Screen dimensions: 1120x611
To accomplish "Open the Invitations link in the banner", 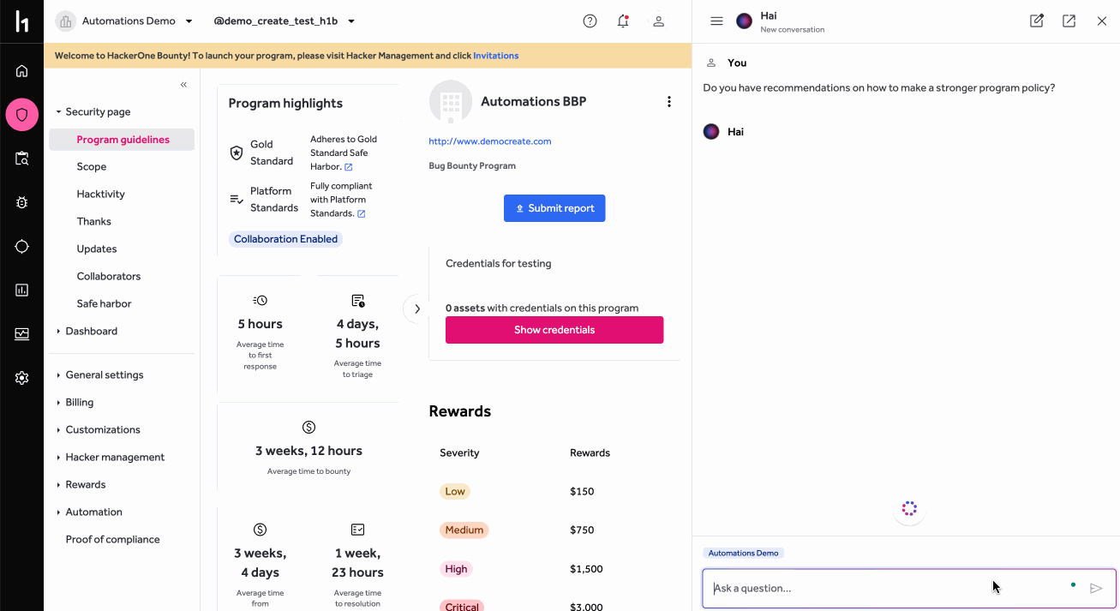I will point(495,55).
